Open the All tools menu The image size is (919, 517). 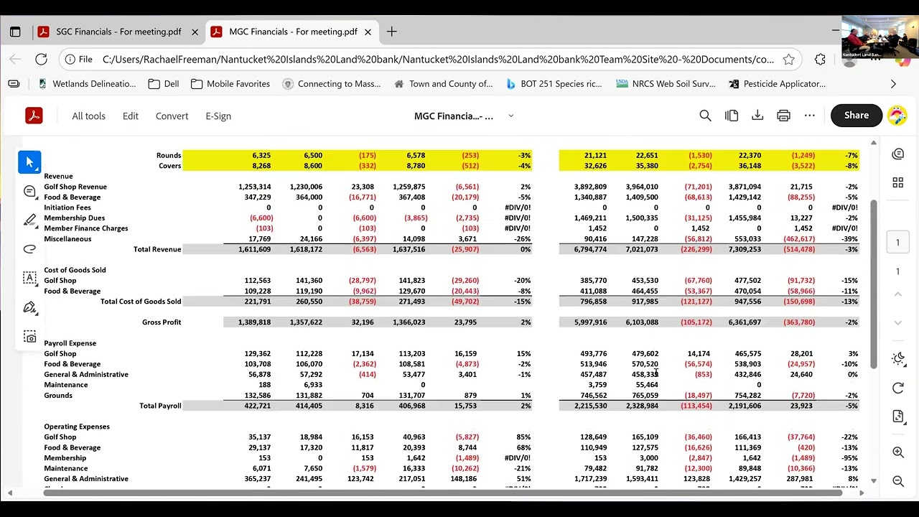pyautogui.click(x=88, y=116)
